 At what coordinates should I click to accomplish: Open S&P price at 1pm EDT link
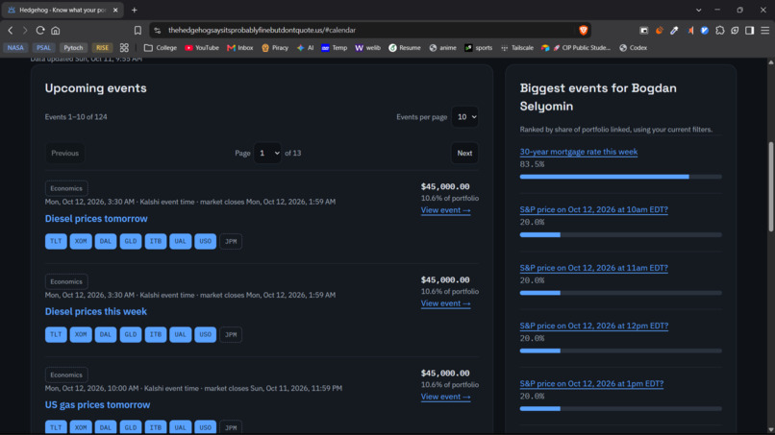591,384
